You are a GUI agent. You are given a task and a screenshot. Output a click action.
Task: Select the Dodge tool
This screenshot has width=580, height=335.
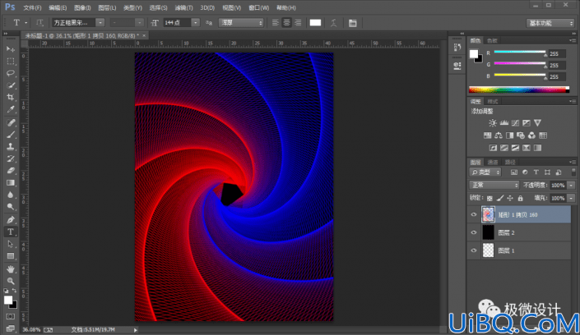coord(11,207)
